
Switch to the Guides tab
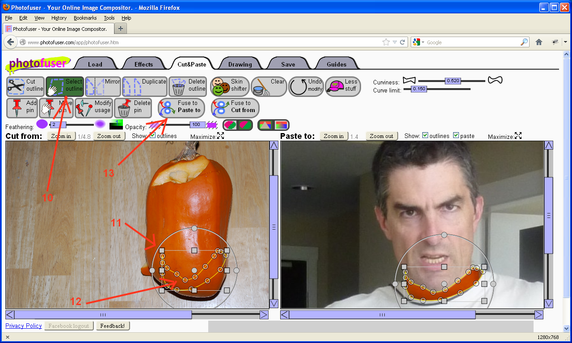click(336, 64)
